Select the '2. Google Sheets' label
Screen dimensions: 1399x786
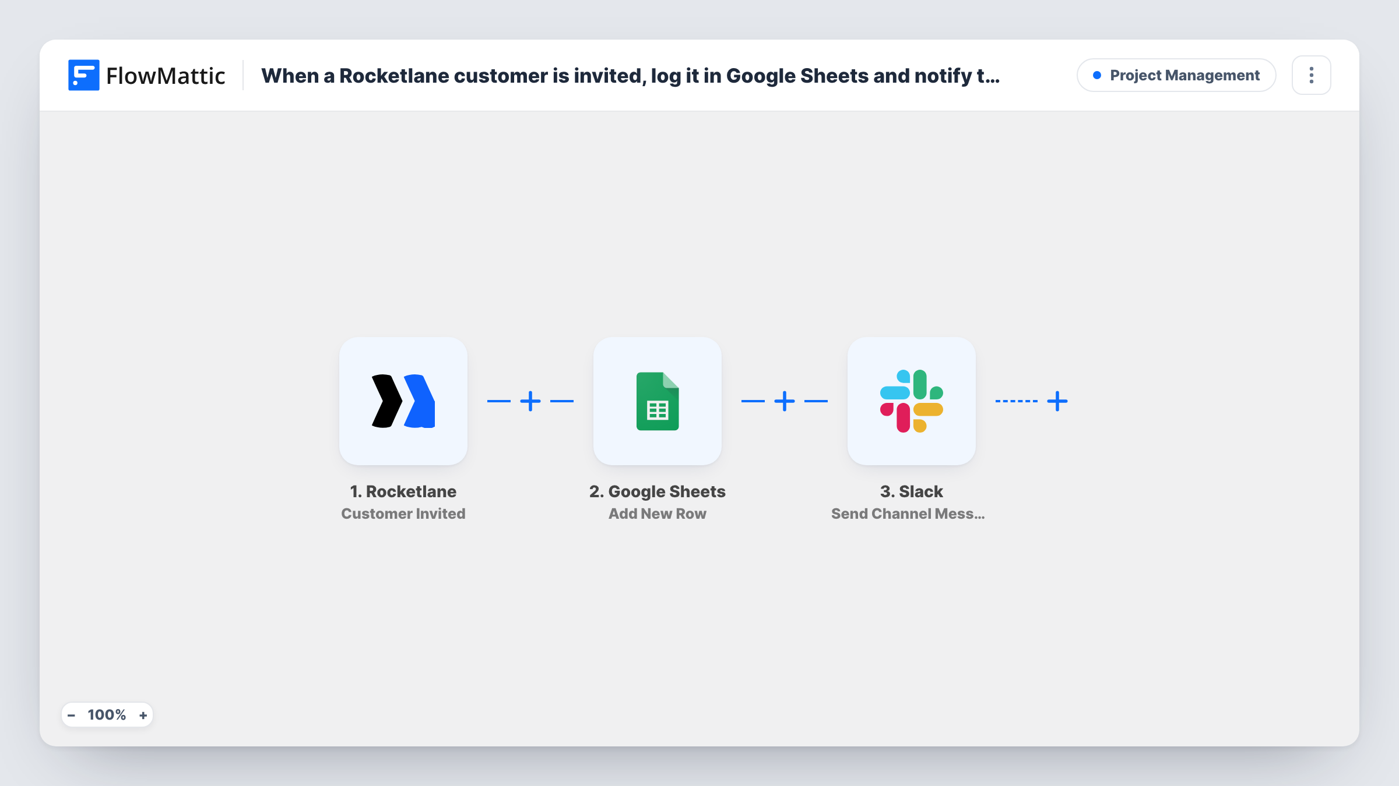[x=657, y=491]
